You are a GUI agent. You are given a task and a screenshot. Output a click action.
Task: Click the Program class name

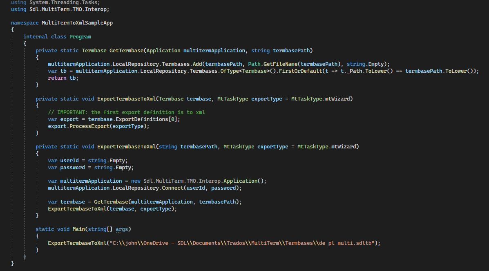pyautogui.click(x=80, y=37)
